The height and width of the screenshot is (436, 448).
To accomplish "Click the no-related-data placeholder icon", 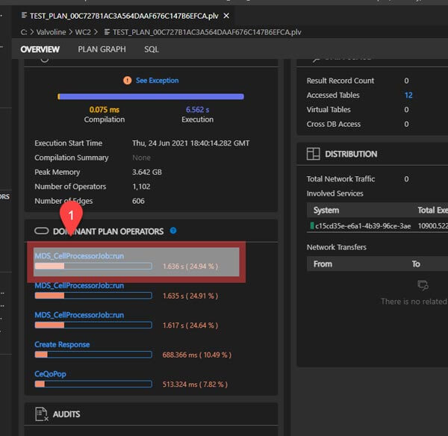I will point(423,285).
